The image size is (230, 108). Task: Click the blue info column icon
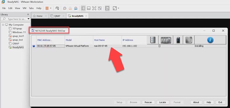point(210,40)
